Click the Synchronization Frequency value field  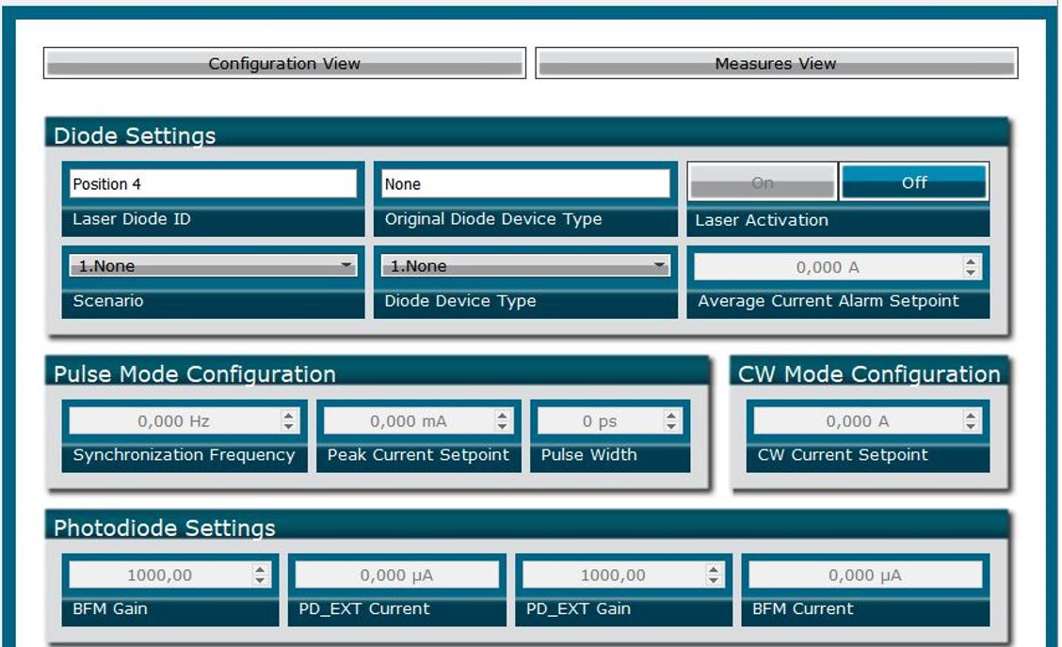tap(173, 421)
